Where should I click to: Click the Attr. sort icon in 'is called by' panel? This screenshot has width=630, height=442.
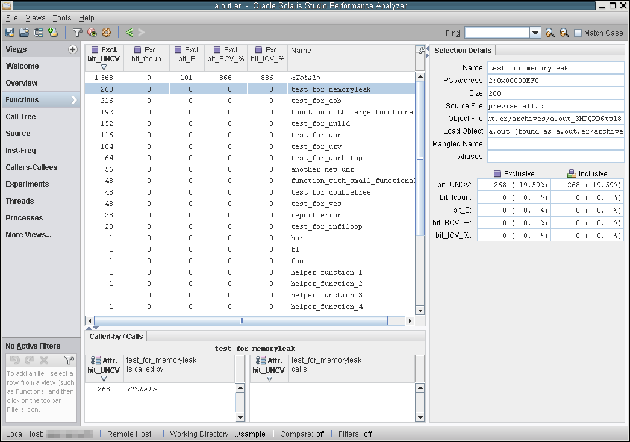96,361
